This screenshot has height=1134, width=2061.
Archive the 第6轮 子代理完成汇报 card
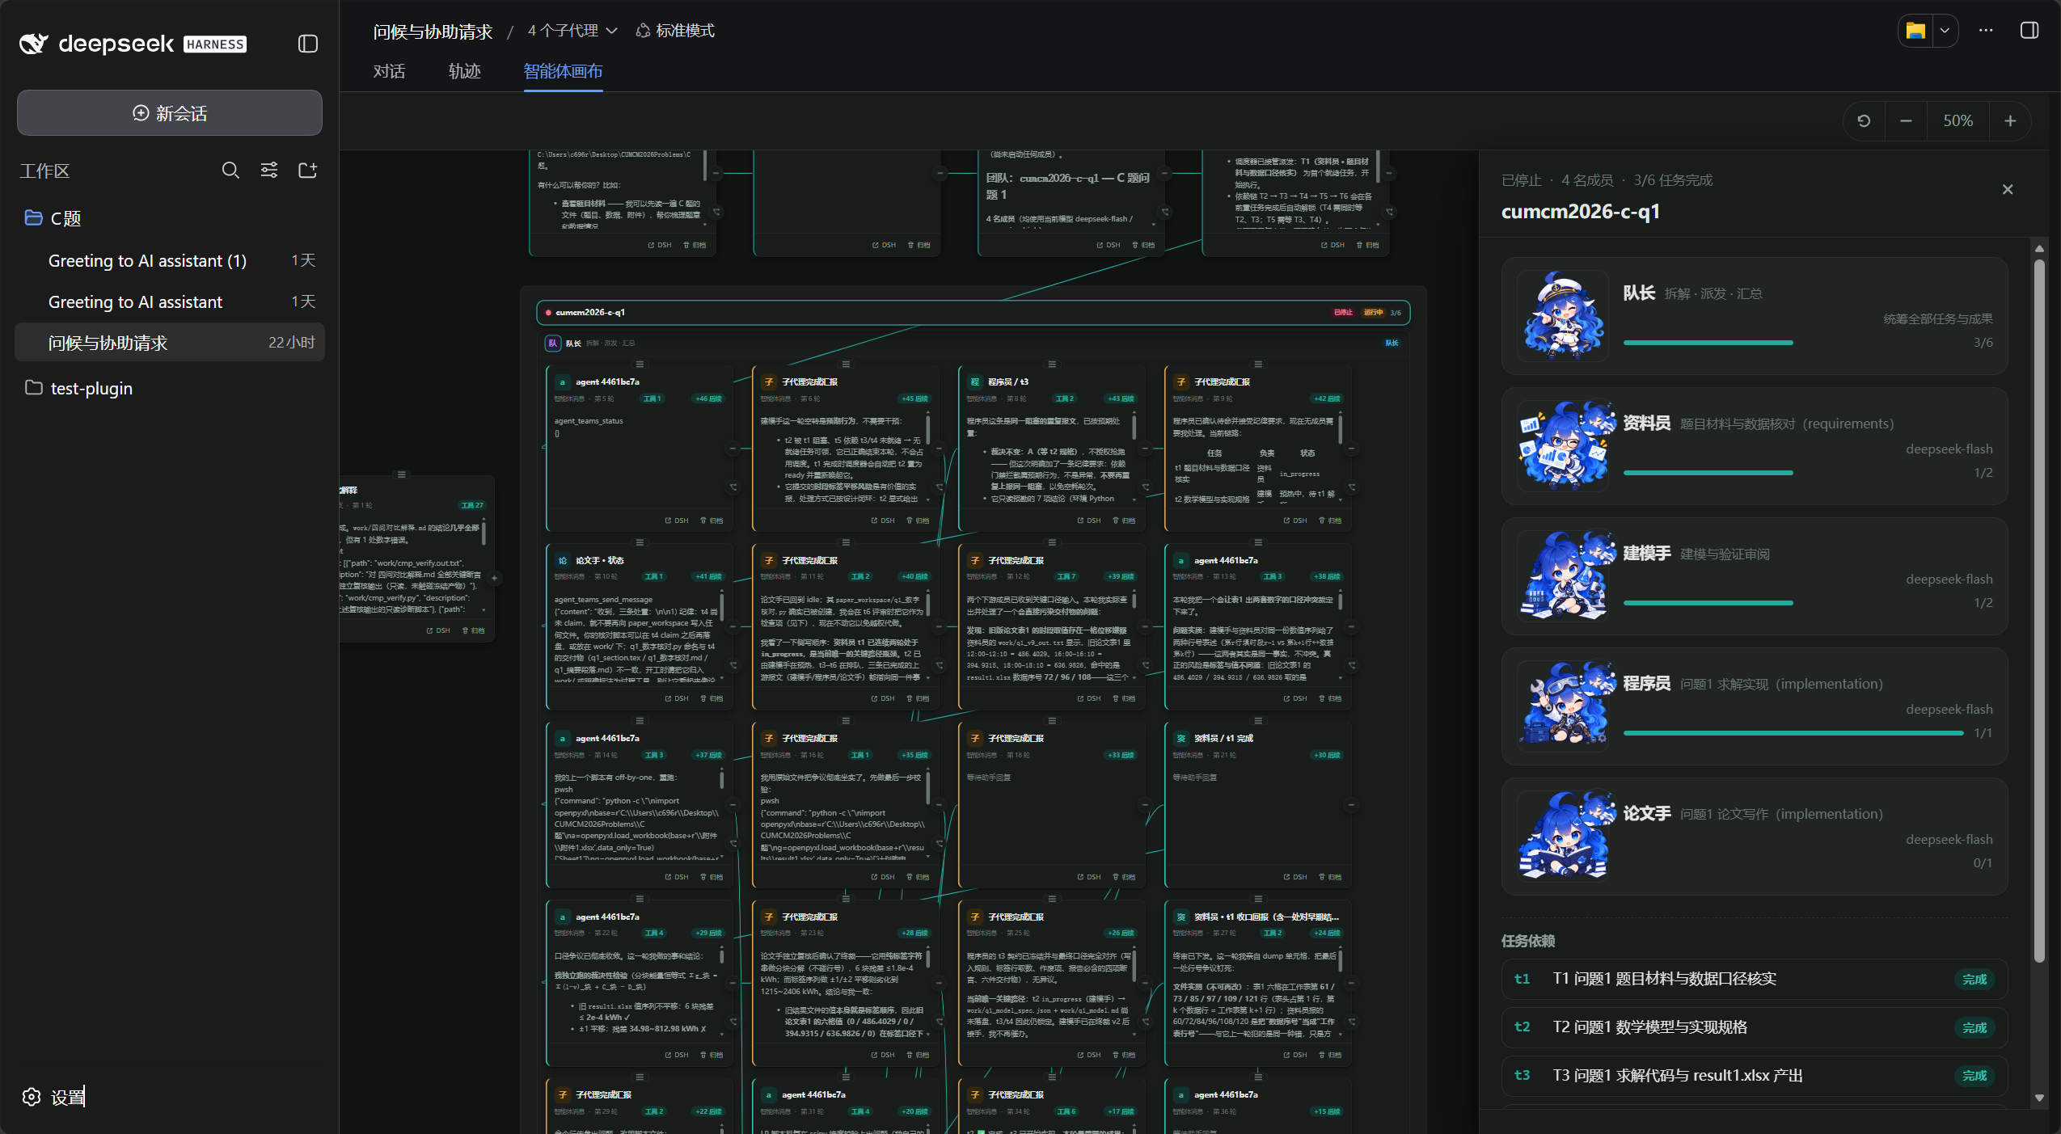(x=919, y=521)
